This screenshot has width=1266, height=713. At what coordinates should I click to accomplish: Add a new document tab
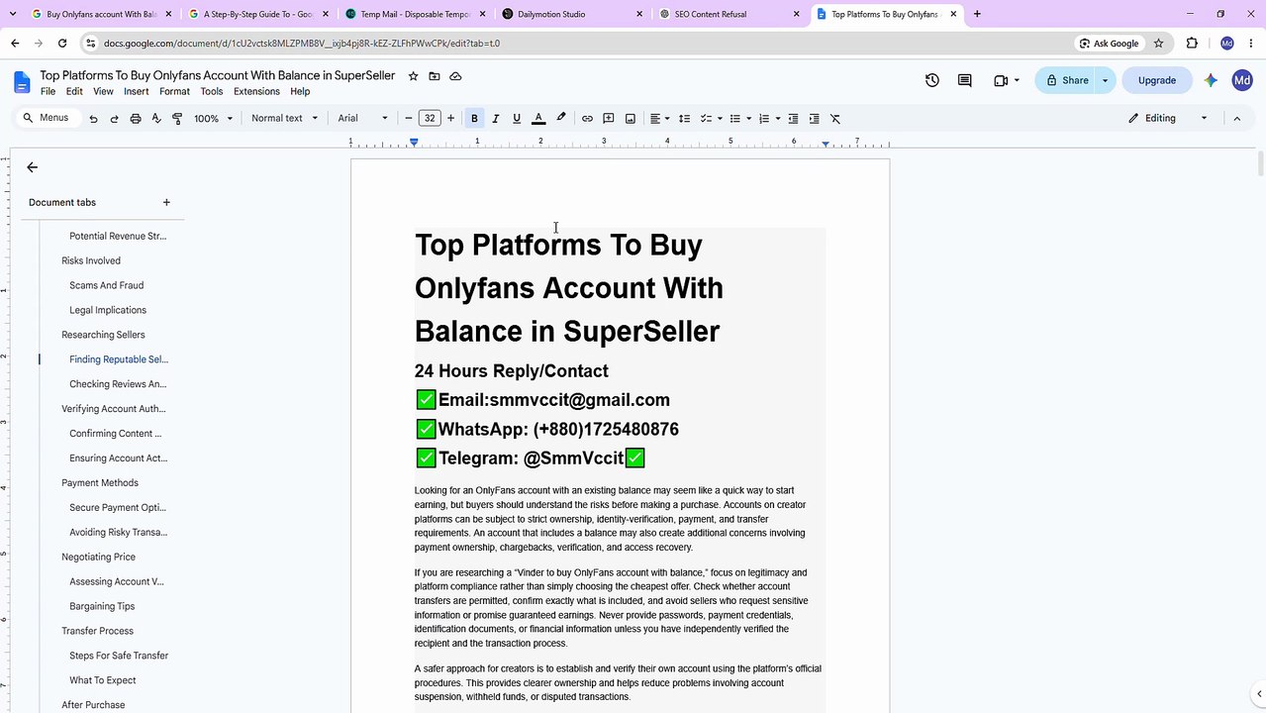[x=166, y=202]
